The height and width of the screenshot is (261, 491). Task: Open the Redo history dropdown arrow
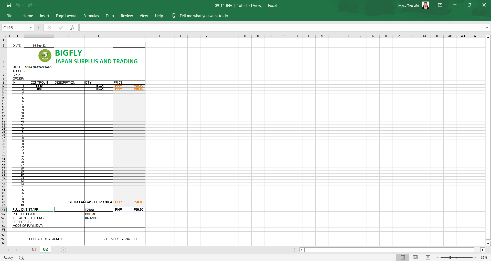click(x=36, y=5)
